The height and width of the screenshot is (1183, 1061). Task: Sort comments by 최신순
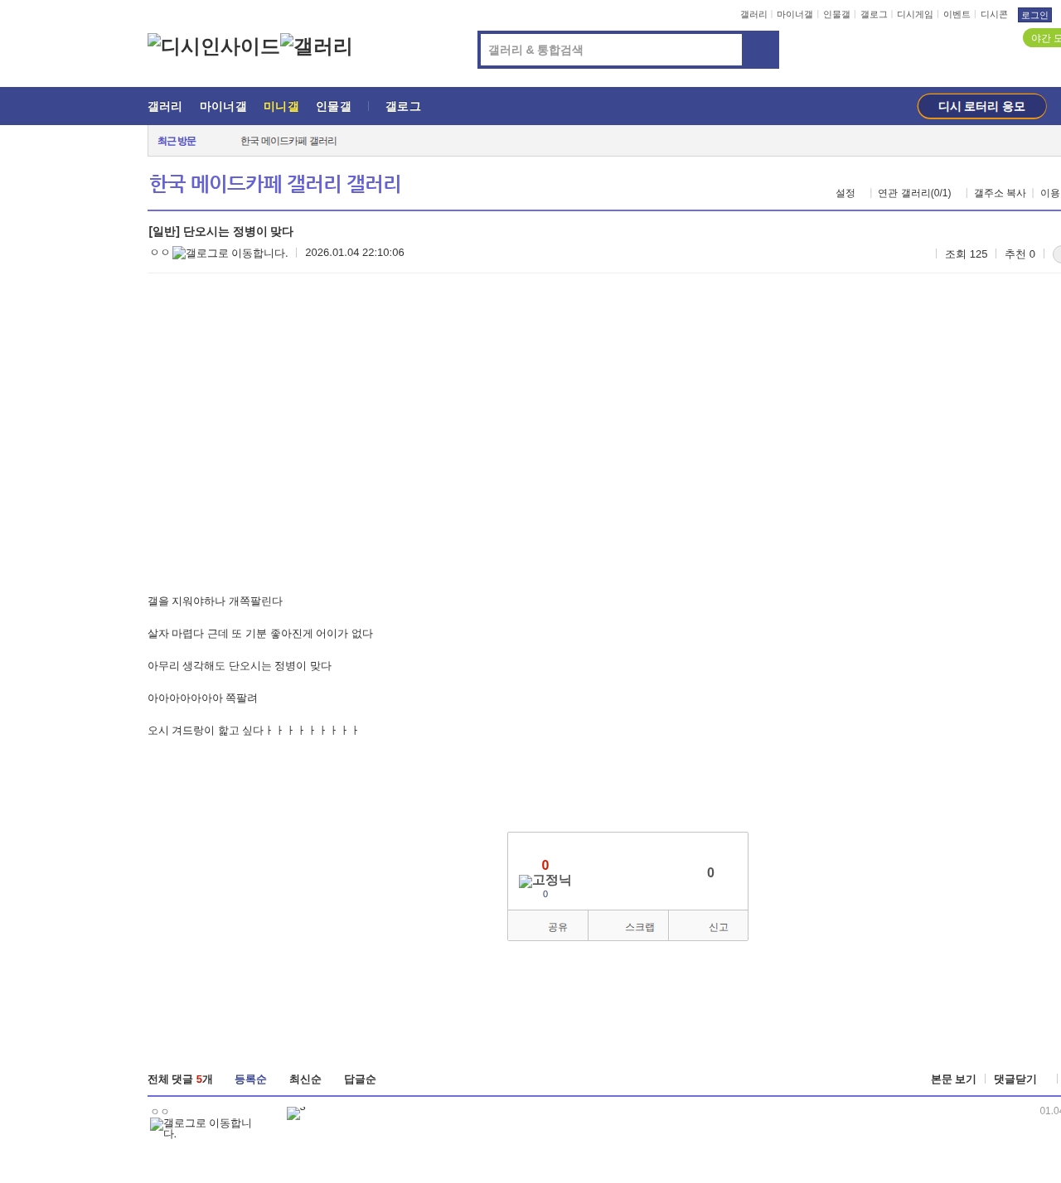pyautogui.click(x=305, y=1079)
